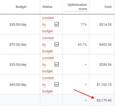Screen dimensions: 115x106
Task: Edit the $45.00/day budget
Action: (x=18, y=85)
